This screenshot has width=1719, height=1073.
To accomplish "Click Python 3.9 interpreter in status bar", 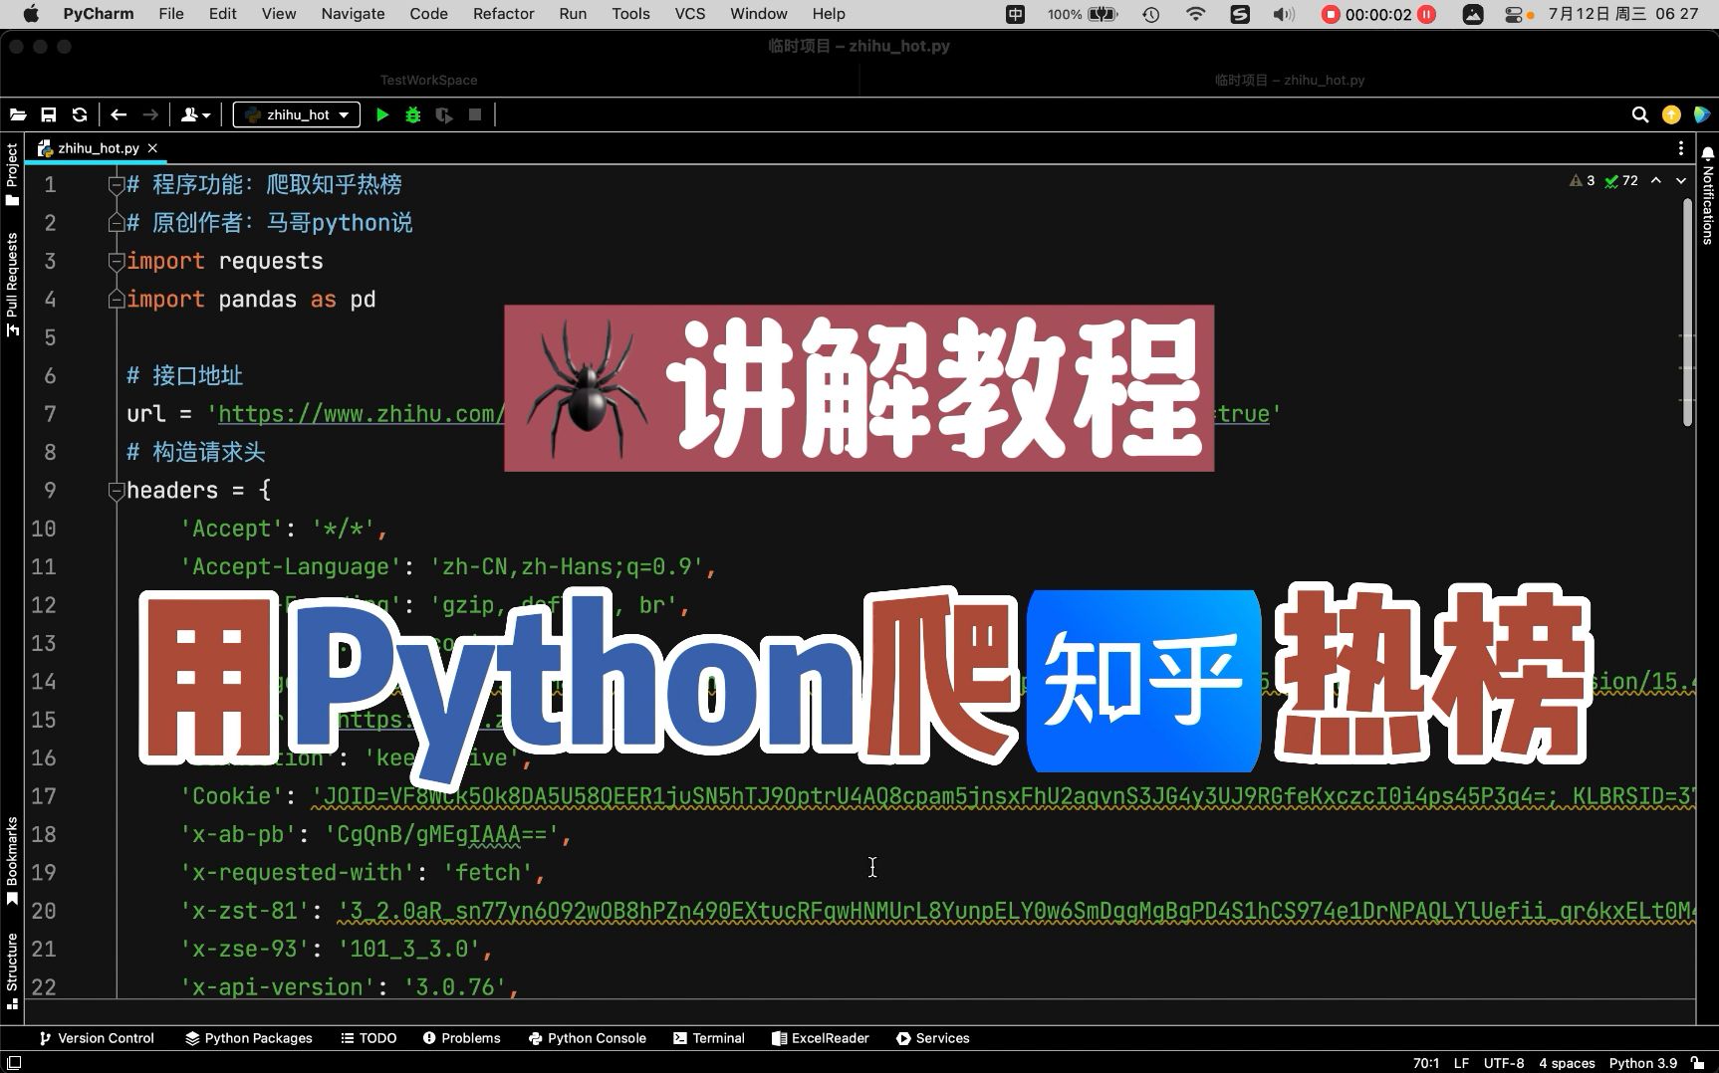I will pyautogui.click(x=1641, y=1062).
